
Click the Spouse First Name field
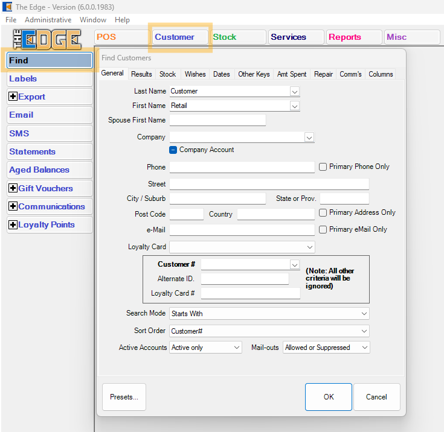[217, 120]
